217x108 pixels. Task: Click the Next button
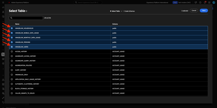click(204, 10)
